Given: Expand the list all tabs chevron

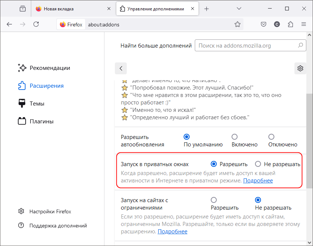Looking at the screenshot, I should pos(239,9).
